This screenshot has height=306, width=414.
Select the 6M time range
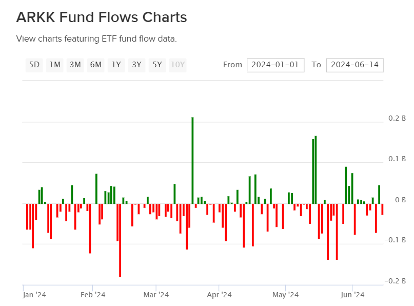click(x=95, y=65)
